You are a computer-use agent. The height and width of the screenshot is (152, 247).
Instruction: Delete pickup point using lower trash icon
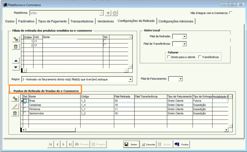click(15, 113)
